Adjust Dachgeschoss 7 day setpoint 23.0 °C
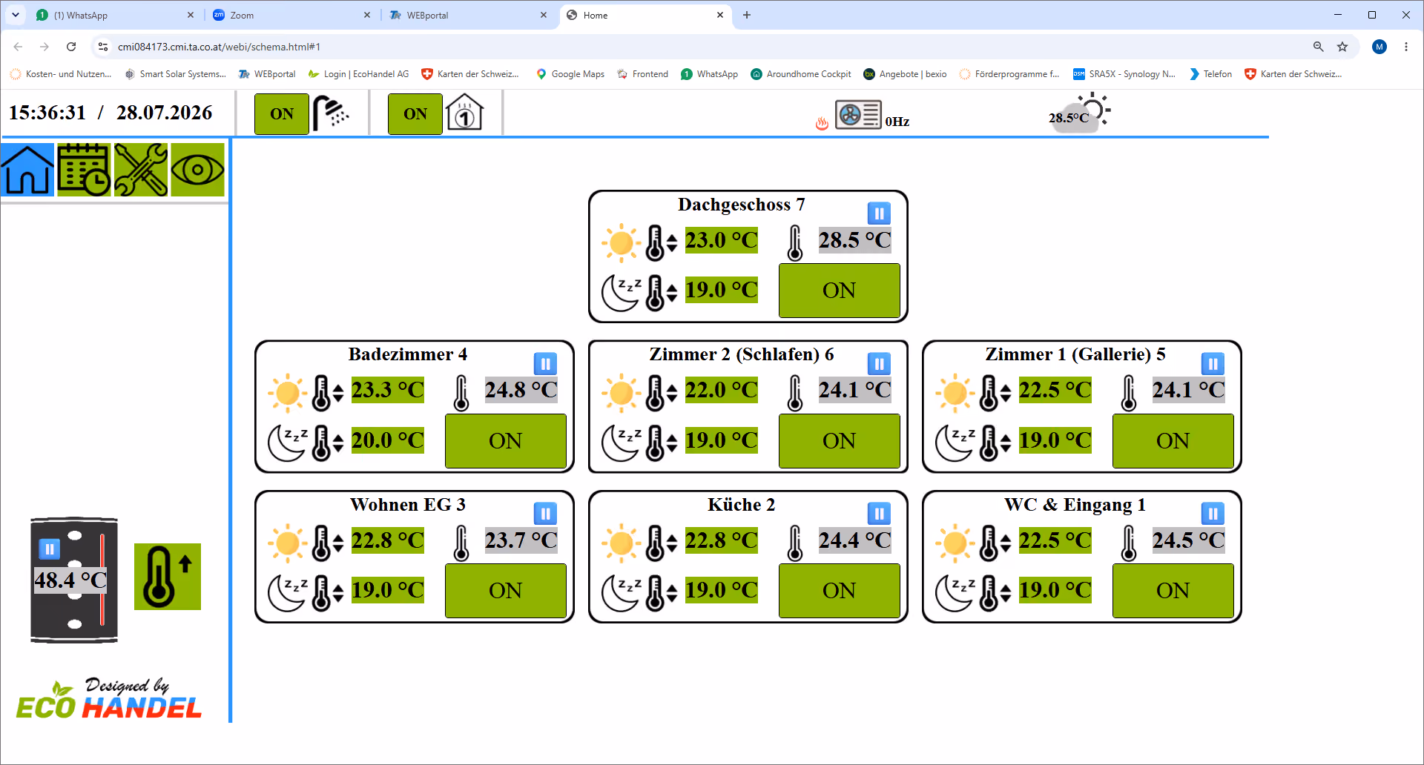 pyautogui.click(x=722, y=240)
